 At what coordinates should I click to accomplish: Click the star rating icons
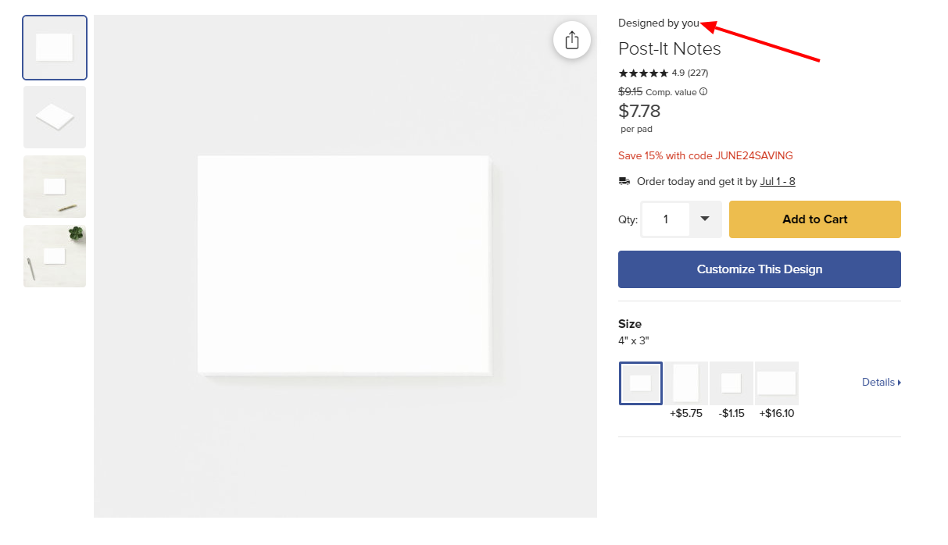pos(643,73)
